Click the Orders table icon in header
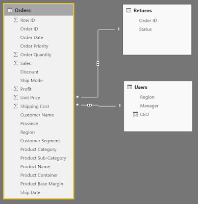 click(x=10, y=10)
